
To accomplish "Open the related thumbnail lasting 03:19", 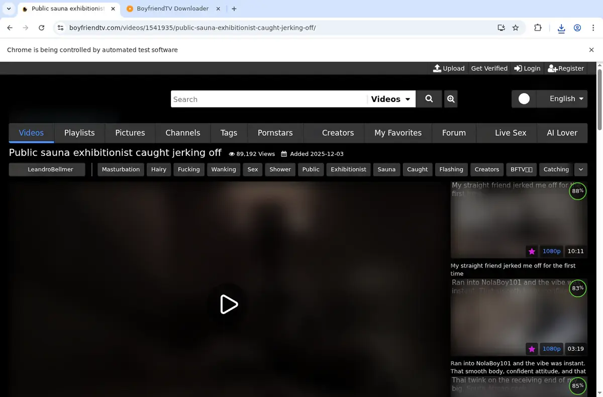I will 519,318.
